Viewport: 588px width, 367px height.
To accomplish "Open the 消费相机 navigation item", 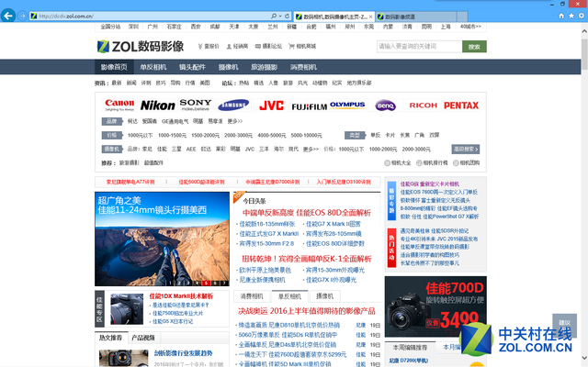I will (303, 67).
